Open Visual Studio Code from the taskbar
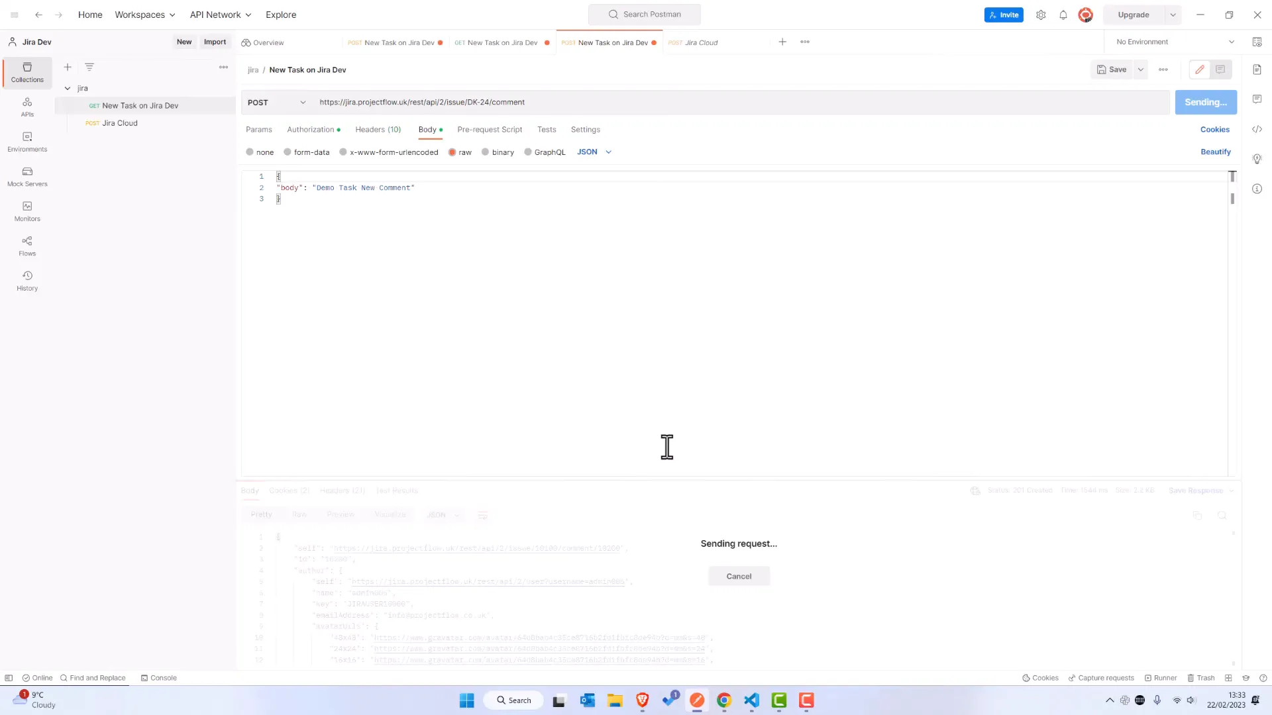The height and width of the screenshot is (715, 1272). [751, 700]
